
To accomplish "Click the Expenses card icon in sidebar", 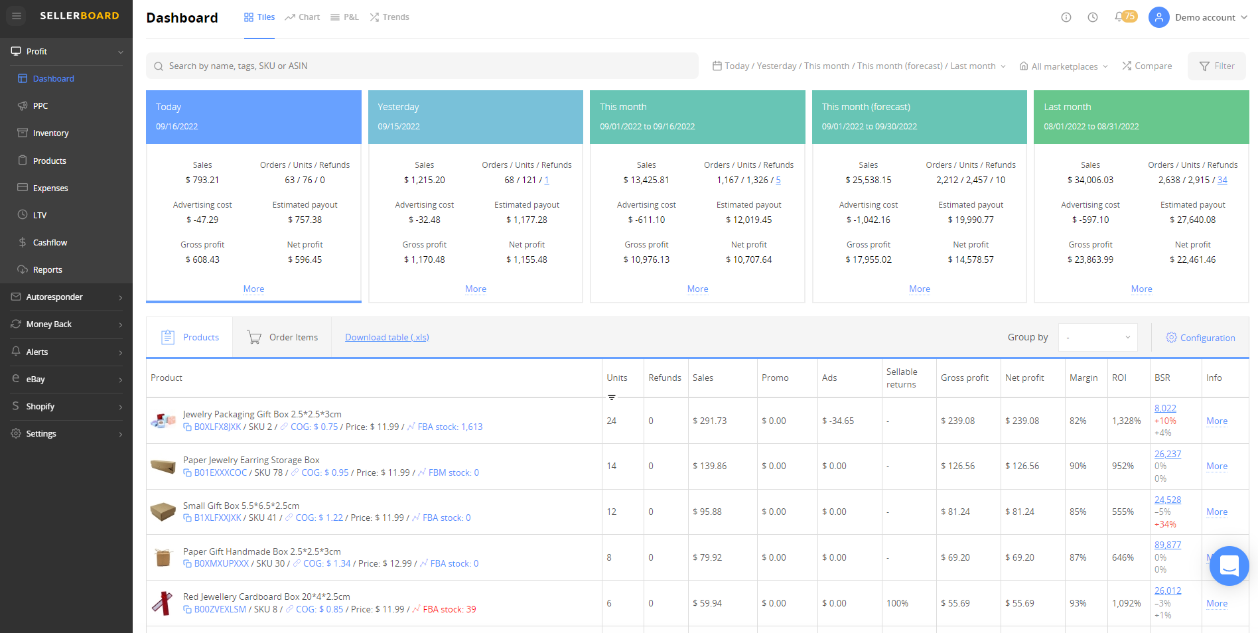I will [23, 188].
